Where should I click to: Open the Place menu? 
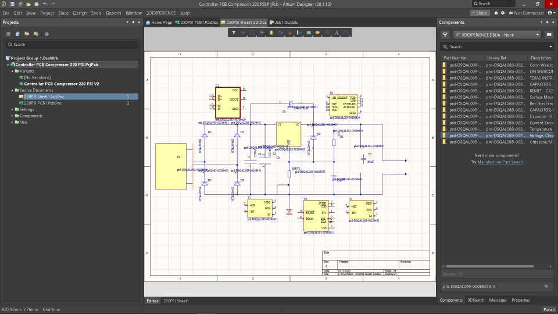(63, 13)
